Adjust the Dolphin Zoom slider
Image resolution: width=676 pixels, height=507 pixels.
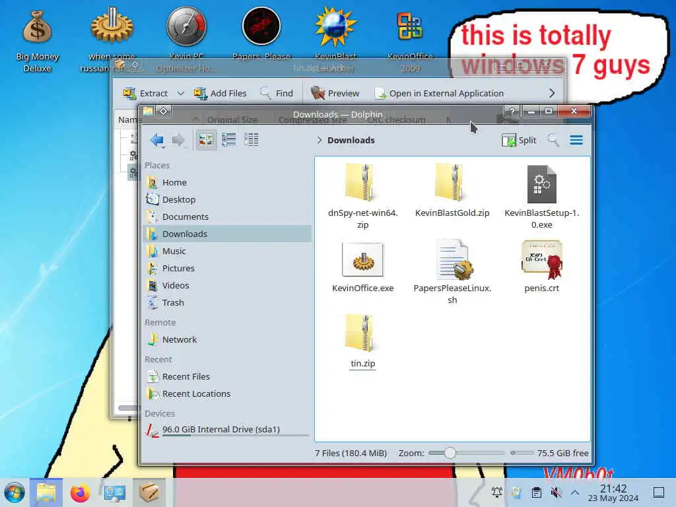click(466, 453)
